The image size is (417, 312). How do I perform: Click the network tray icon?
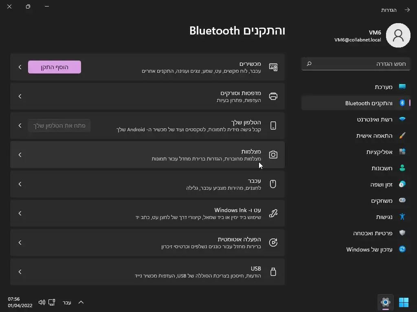(x=52, y=302)
